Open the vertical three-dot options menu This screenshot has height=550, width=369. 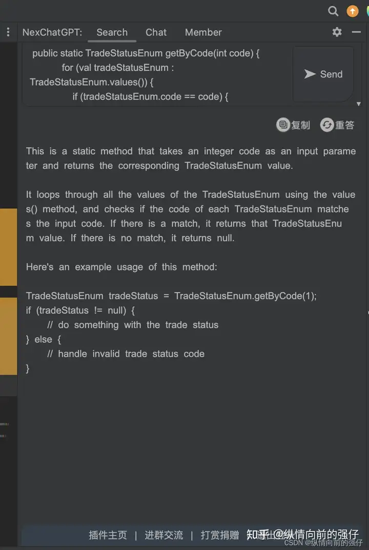8,32
